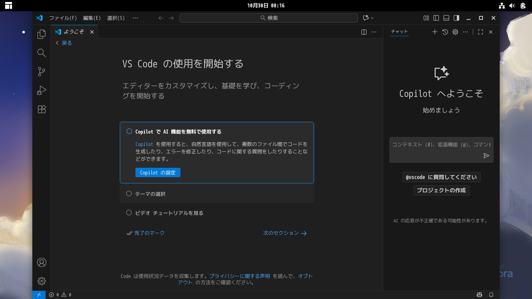Go forward with the title bar right arrow
The height and width of the screenshot is (299, 532).
pyautogui.click(x=171, y=18)
